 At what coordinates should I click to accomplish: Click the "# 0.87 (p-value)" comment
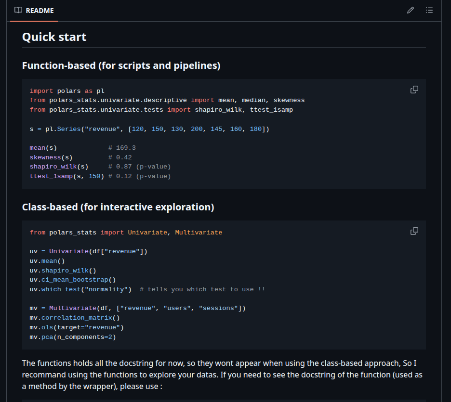click(140, 167)
